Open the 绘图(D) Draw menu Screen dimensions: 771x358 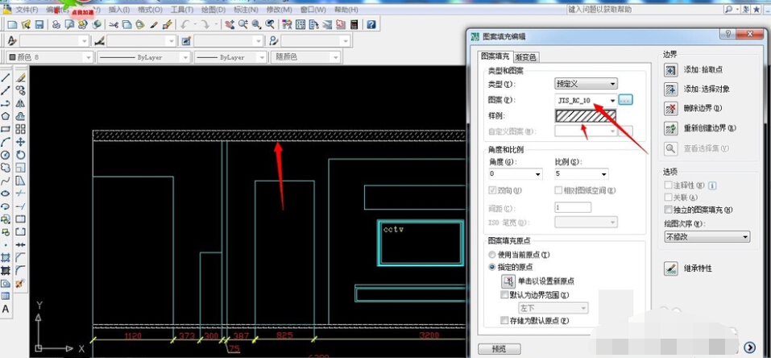point(213,10)
